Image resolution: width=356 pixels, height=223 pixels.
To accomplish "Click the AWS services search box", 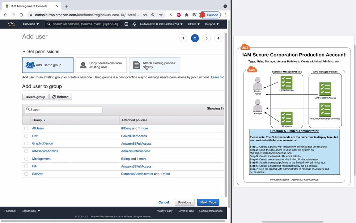I will 83,24.
